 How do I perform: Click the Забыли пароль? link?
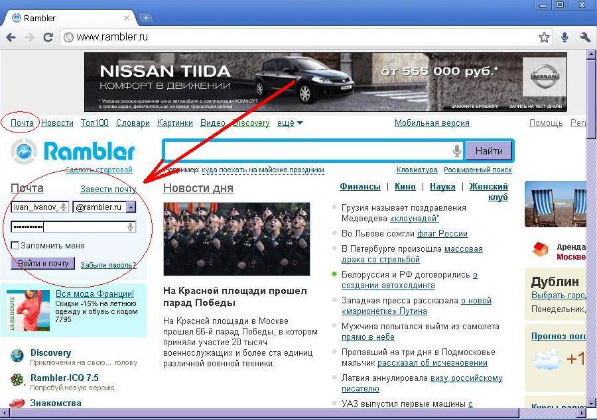coord(108,265)
